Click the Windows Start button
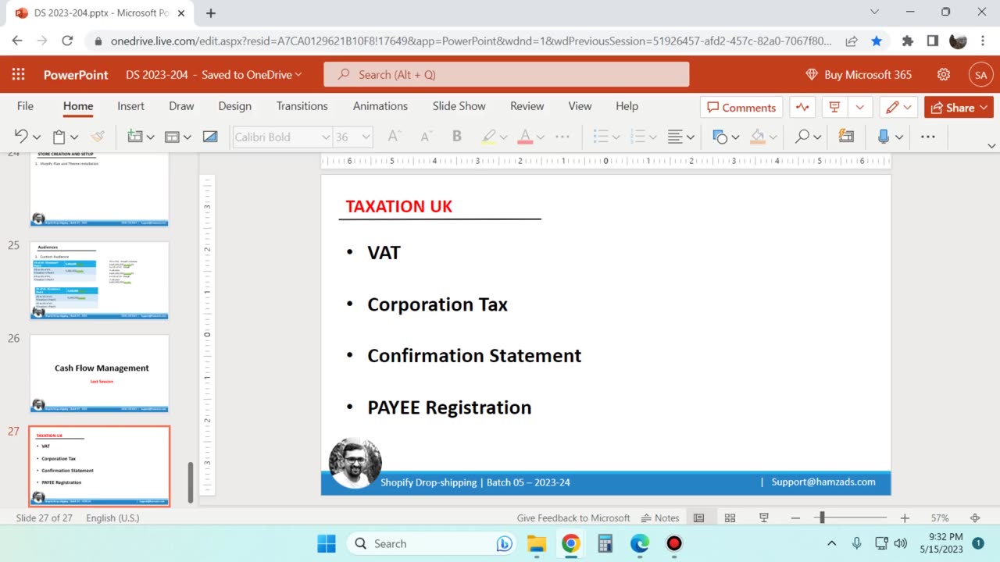The height and width of the screenshot is (562, 1000). tap(327, 543)
